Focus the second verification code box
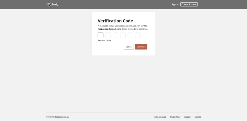This screenshot has width=247, height=121. coord(108,35)
